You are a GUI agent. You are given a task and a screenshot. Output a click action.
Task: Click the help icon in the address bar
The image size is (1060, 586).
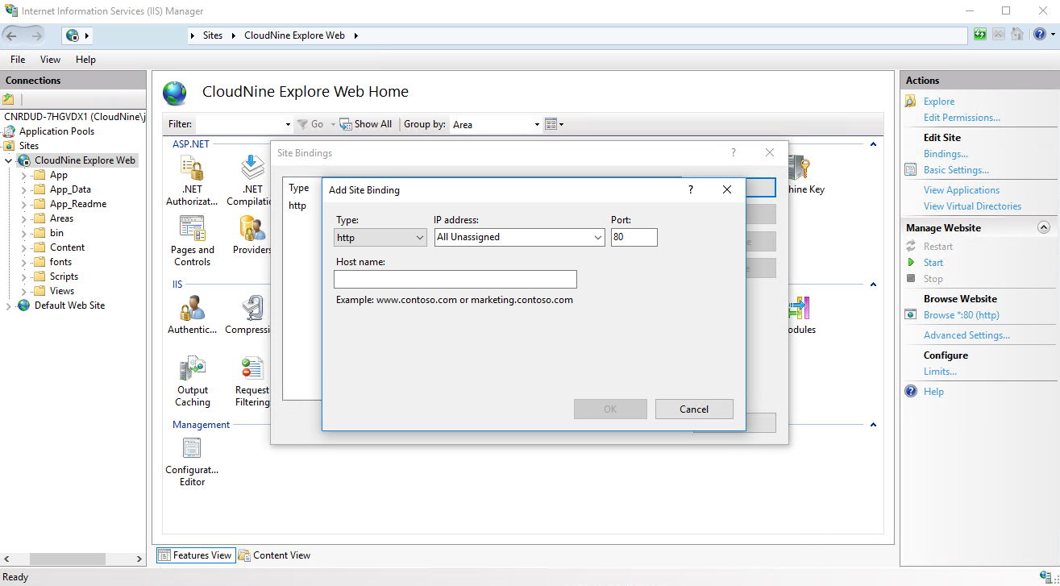(x=1040, y=35)
